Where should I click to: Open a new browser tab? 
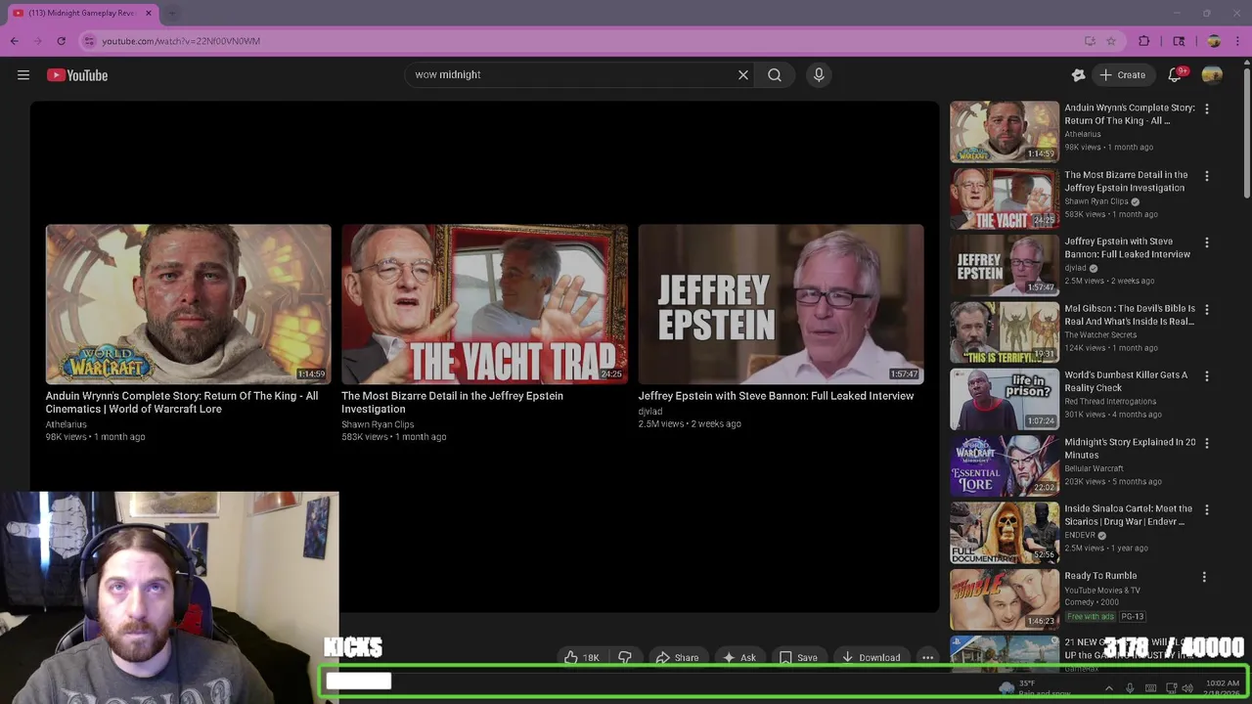171,13
